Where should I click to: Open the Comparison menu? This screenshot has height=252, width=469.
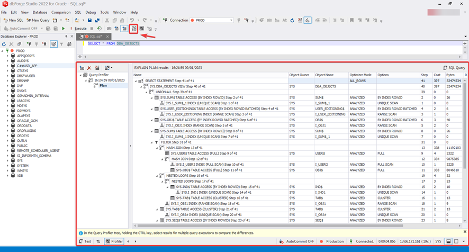pyautogui.click(x=61, y=12)
